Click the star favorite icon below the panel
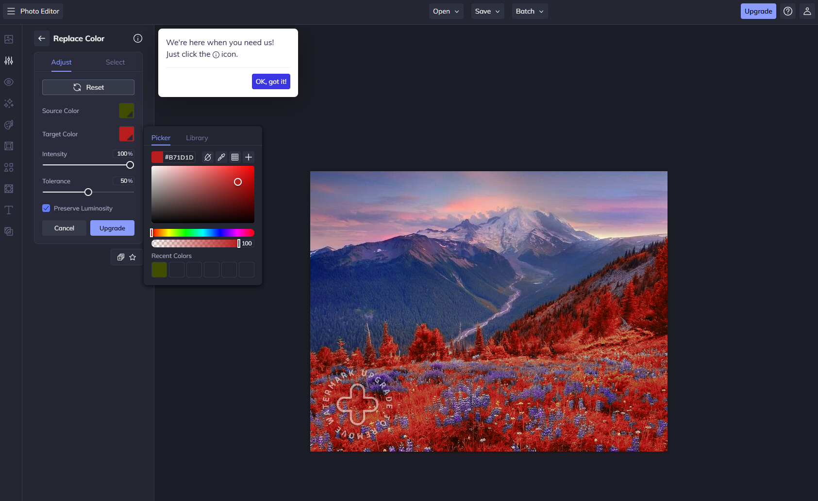This screenshot has width=818, height=501. 133,257
